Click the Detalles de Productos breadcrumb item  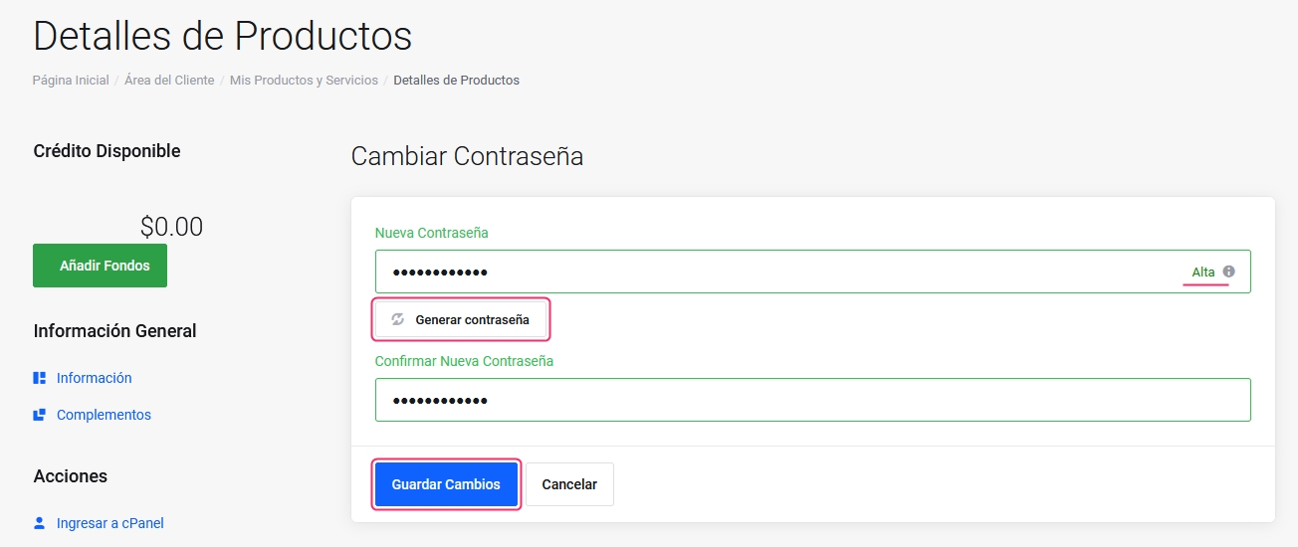tap(456, 80)
